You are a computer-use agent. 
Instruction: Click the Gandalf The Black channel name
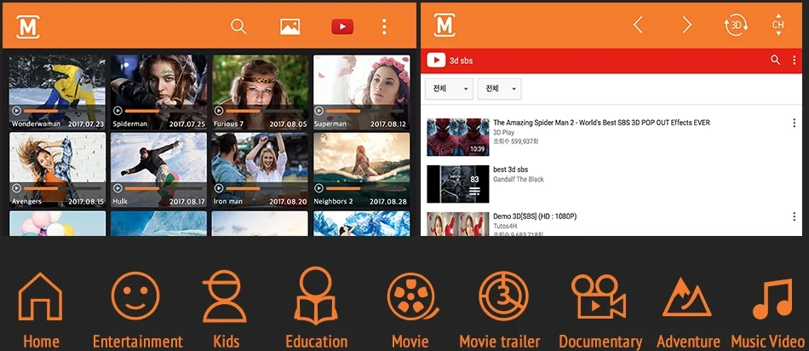point(519,179)
